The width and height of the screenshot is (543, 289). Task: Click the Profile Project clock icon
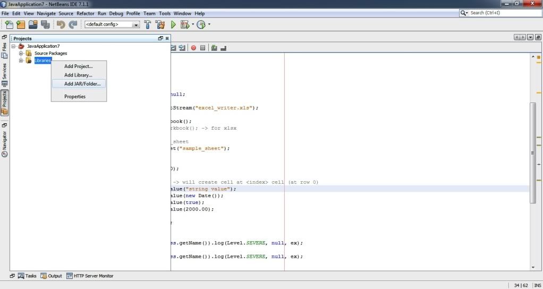(x=201, y=24)
